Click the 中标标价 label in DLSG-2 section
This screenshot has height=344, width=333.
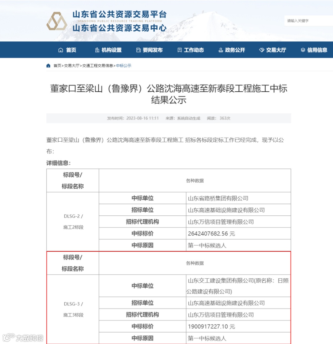(x=142, y=234)
